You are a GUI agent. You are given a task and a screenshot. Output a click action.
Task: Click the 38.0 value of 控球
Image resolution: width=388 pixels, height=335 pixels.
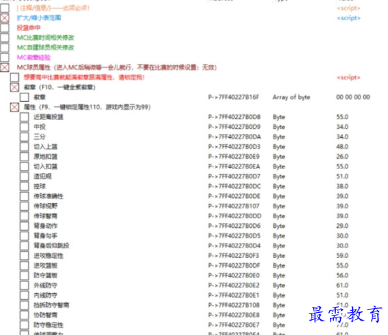pos(342,186)
